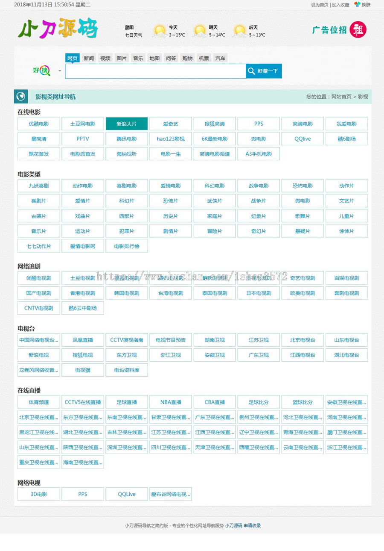The width and height of the screenshot is (384, 551).
Task: Click the 小刀源码 site logo
Action: (x=58, y=29)
